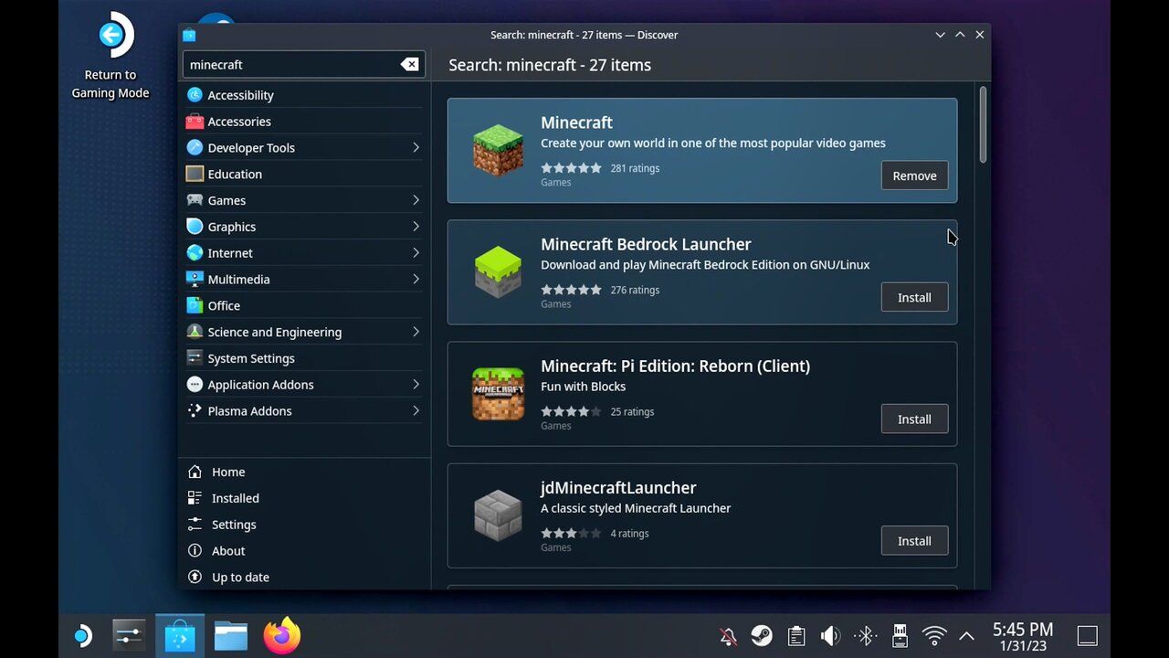Image resolution: width=1169 pixels, height=658 pixels.
Task: Open the clipboard tray icon
Action: click(796, 636)
